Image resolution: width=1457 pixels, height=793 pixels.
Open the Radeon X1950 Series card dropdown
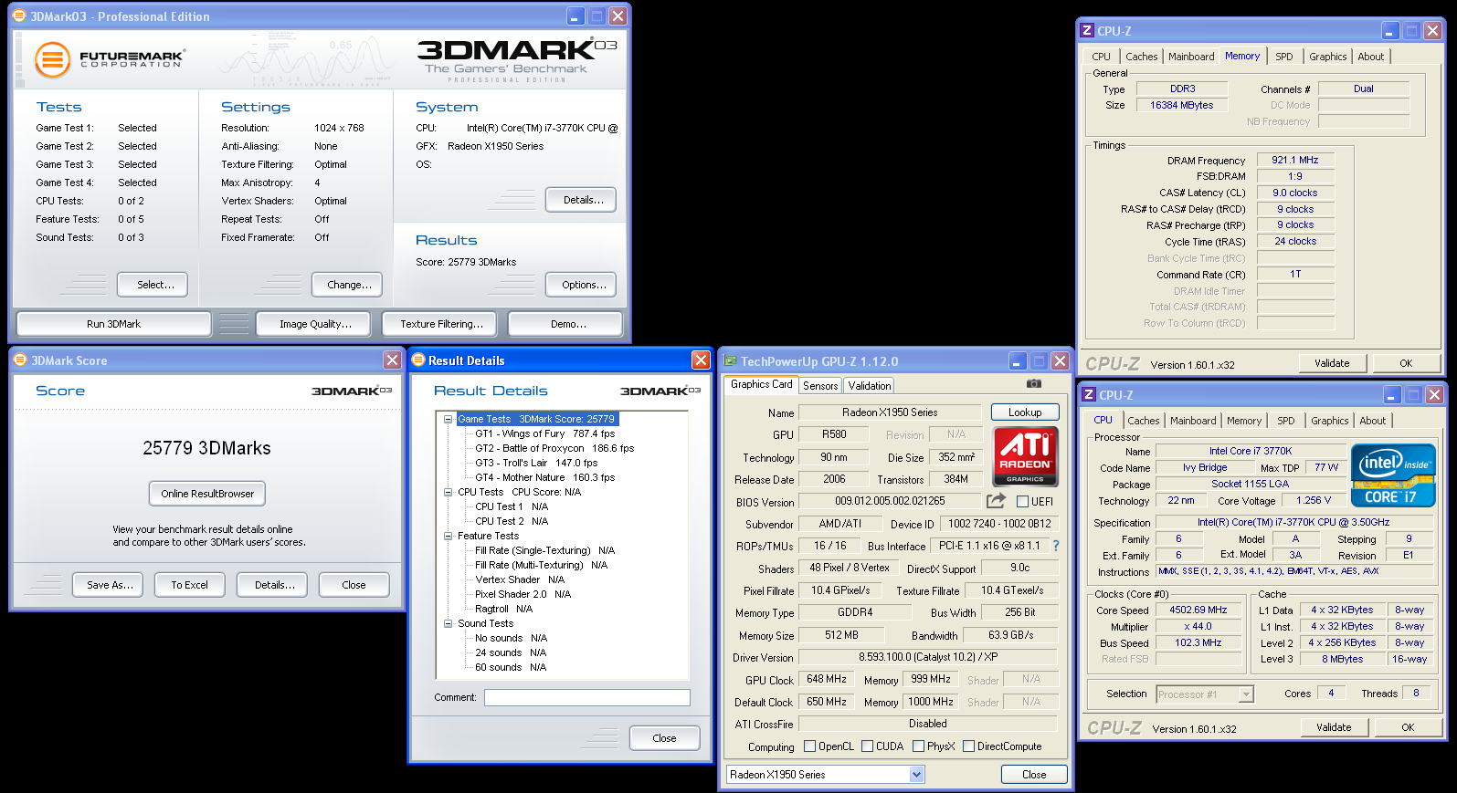[x=916, y=775]
